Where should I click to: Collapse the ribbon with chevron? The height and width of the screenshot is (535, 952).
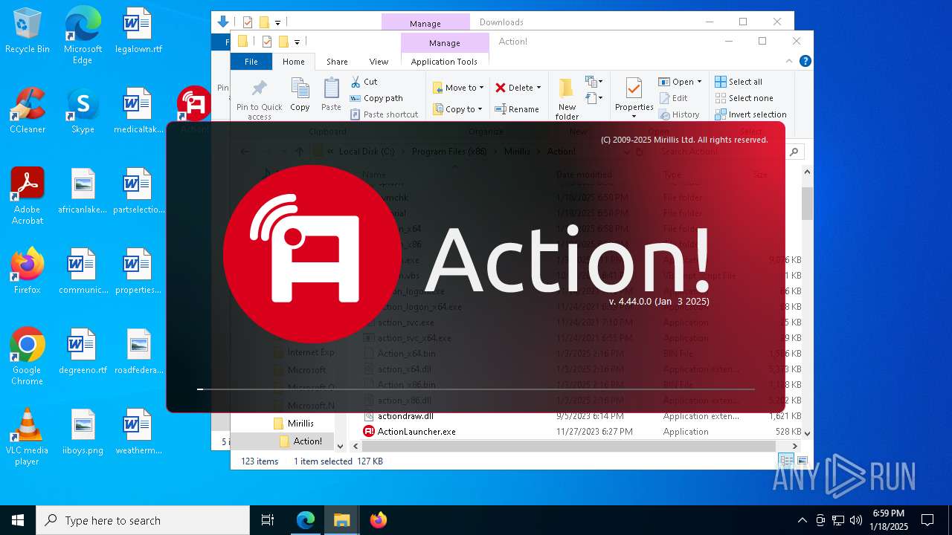pos(789,62)
